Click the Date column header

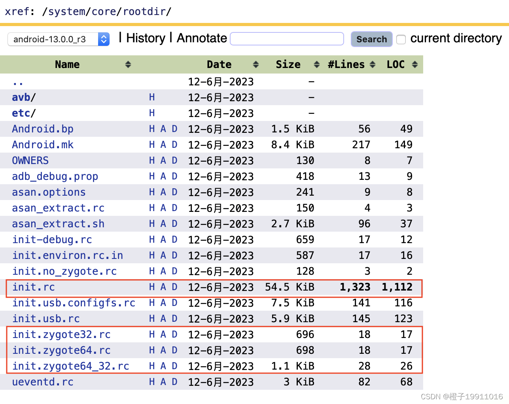pyautogui.click(x=219, y=64)
